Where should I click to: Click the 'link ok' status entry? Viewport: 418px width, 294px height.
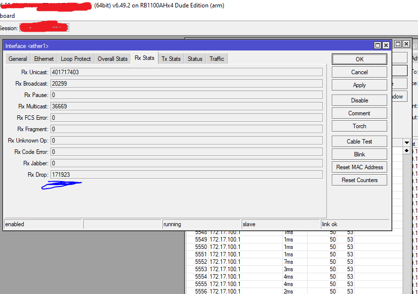[x=355, y=224]
